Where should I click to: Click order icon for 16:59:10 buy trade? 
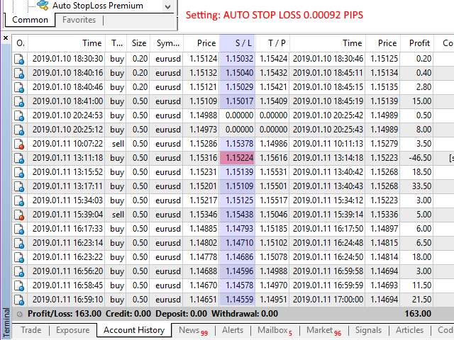20,300
